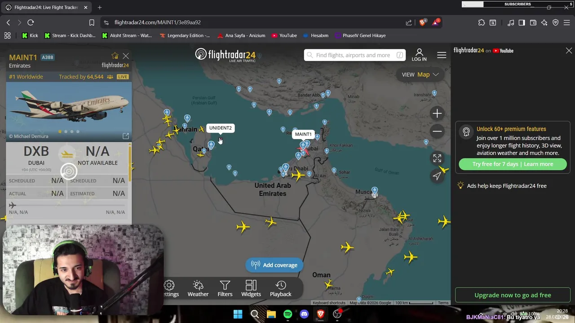Click the LIVE badge
This screenshot has height=323, width=575.
(123, 77)
